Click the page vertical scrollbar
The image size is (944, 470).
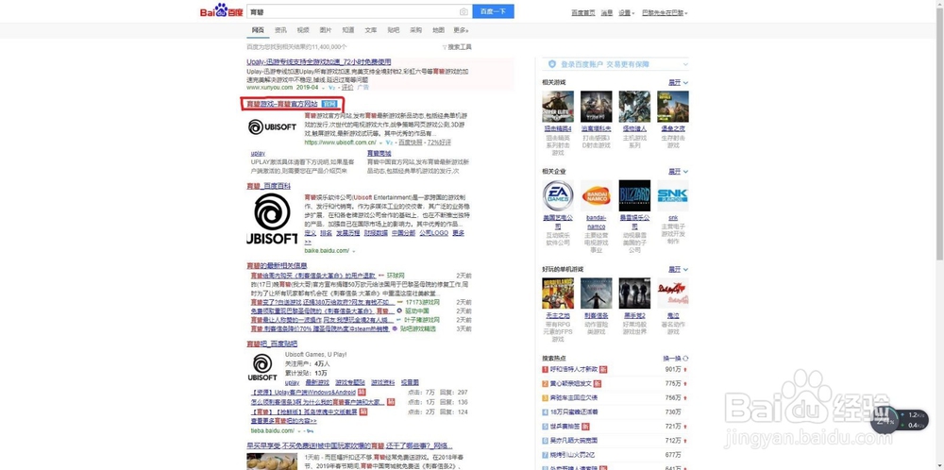click(x=939, y=135)
